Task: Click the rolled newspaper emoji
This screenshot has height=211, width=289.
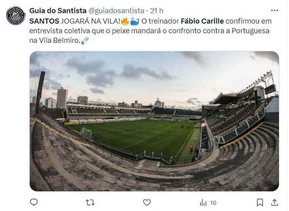Action: [x=85, y=41]
